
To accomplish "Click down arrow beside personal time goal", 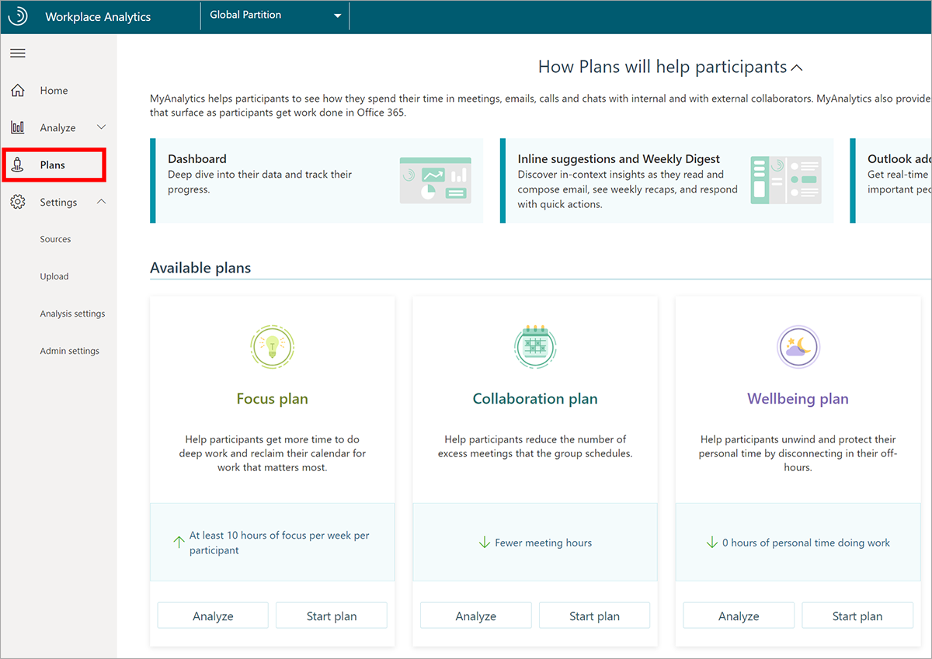I will click(x=711, y=543).
